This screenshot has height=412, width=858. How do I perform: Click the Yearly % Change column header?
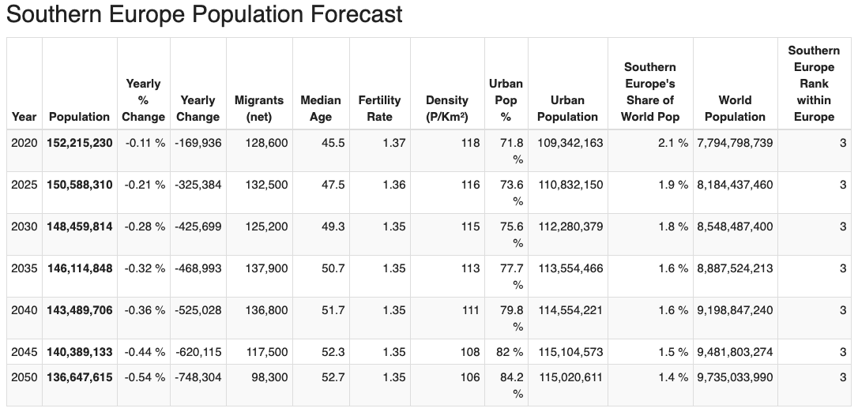click(x=143, y=100)
